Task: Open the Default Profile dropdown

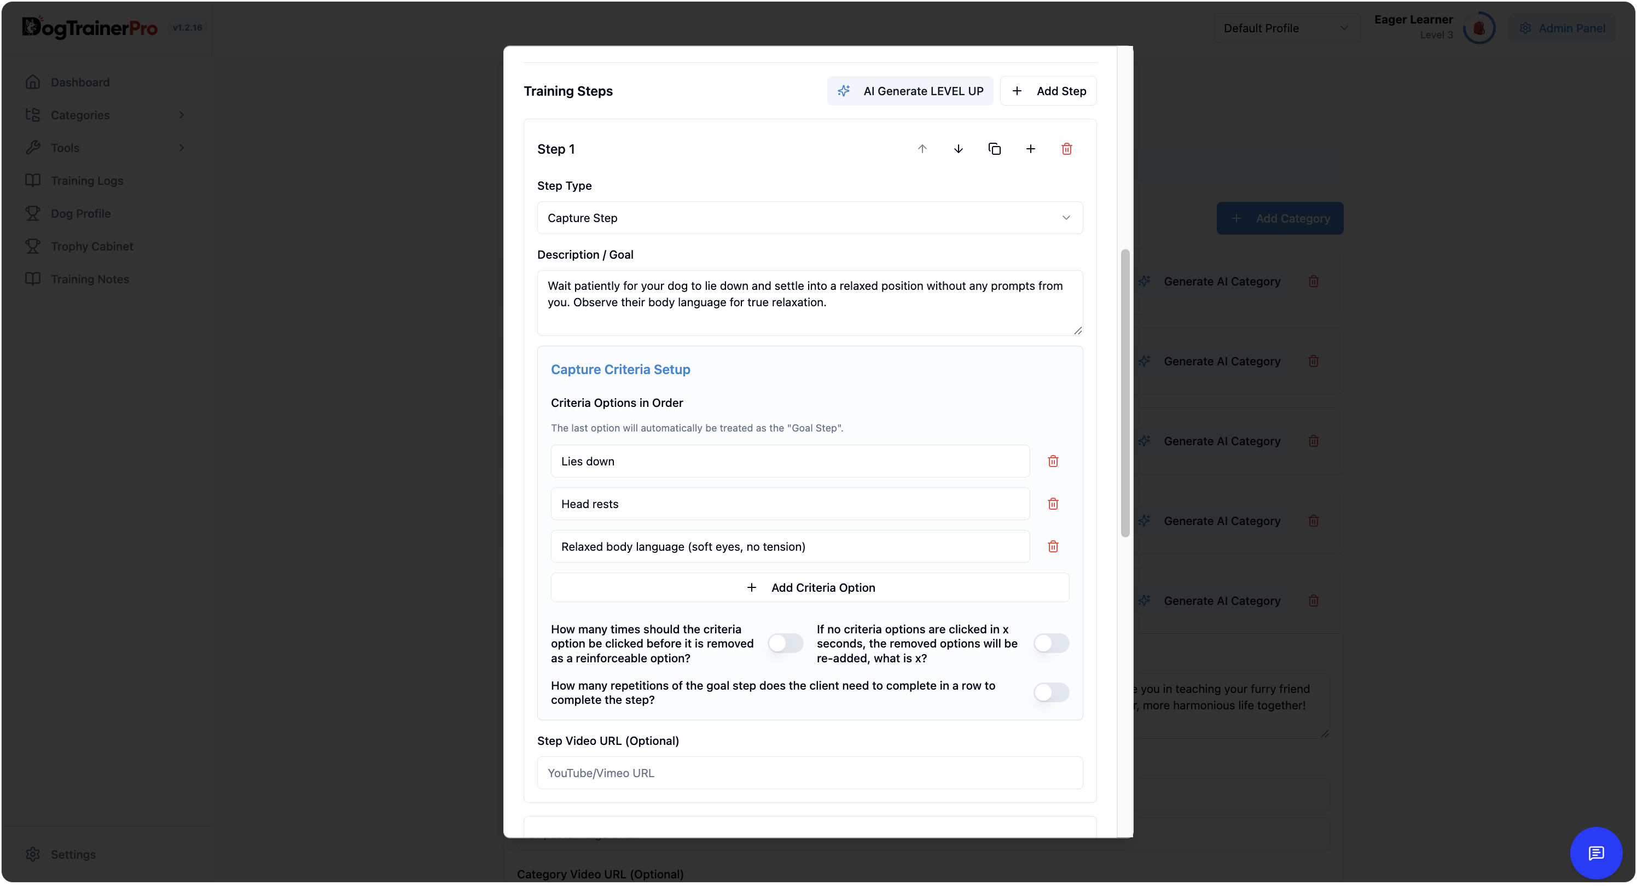Action: [x=1286, y=28]
